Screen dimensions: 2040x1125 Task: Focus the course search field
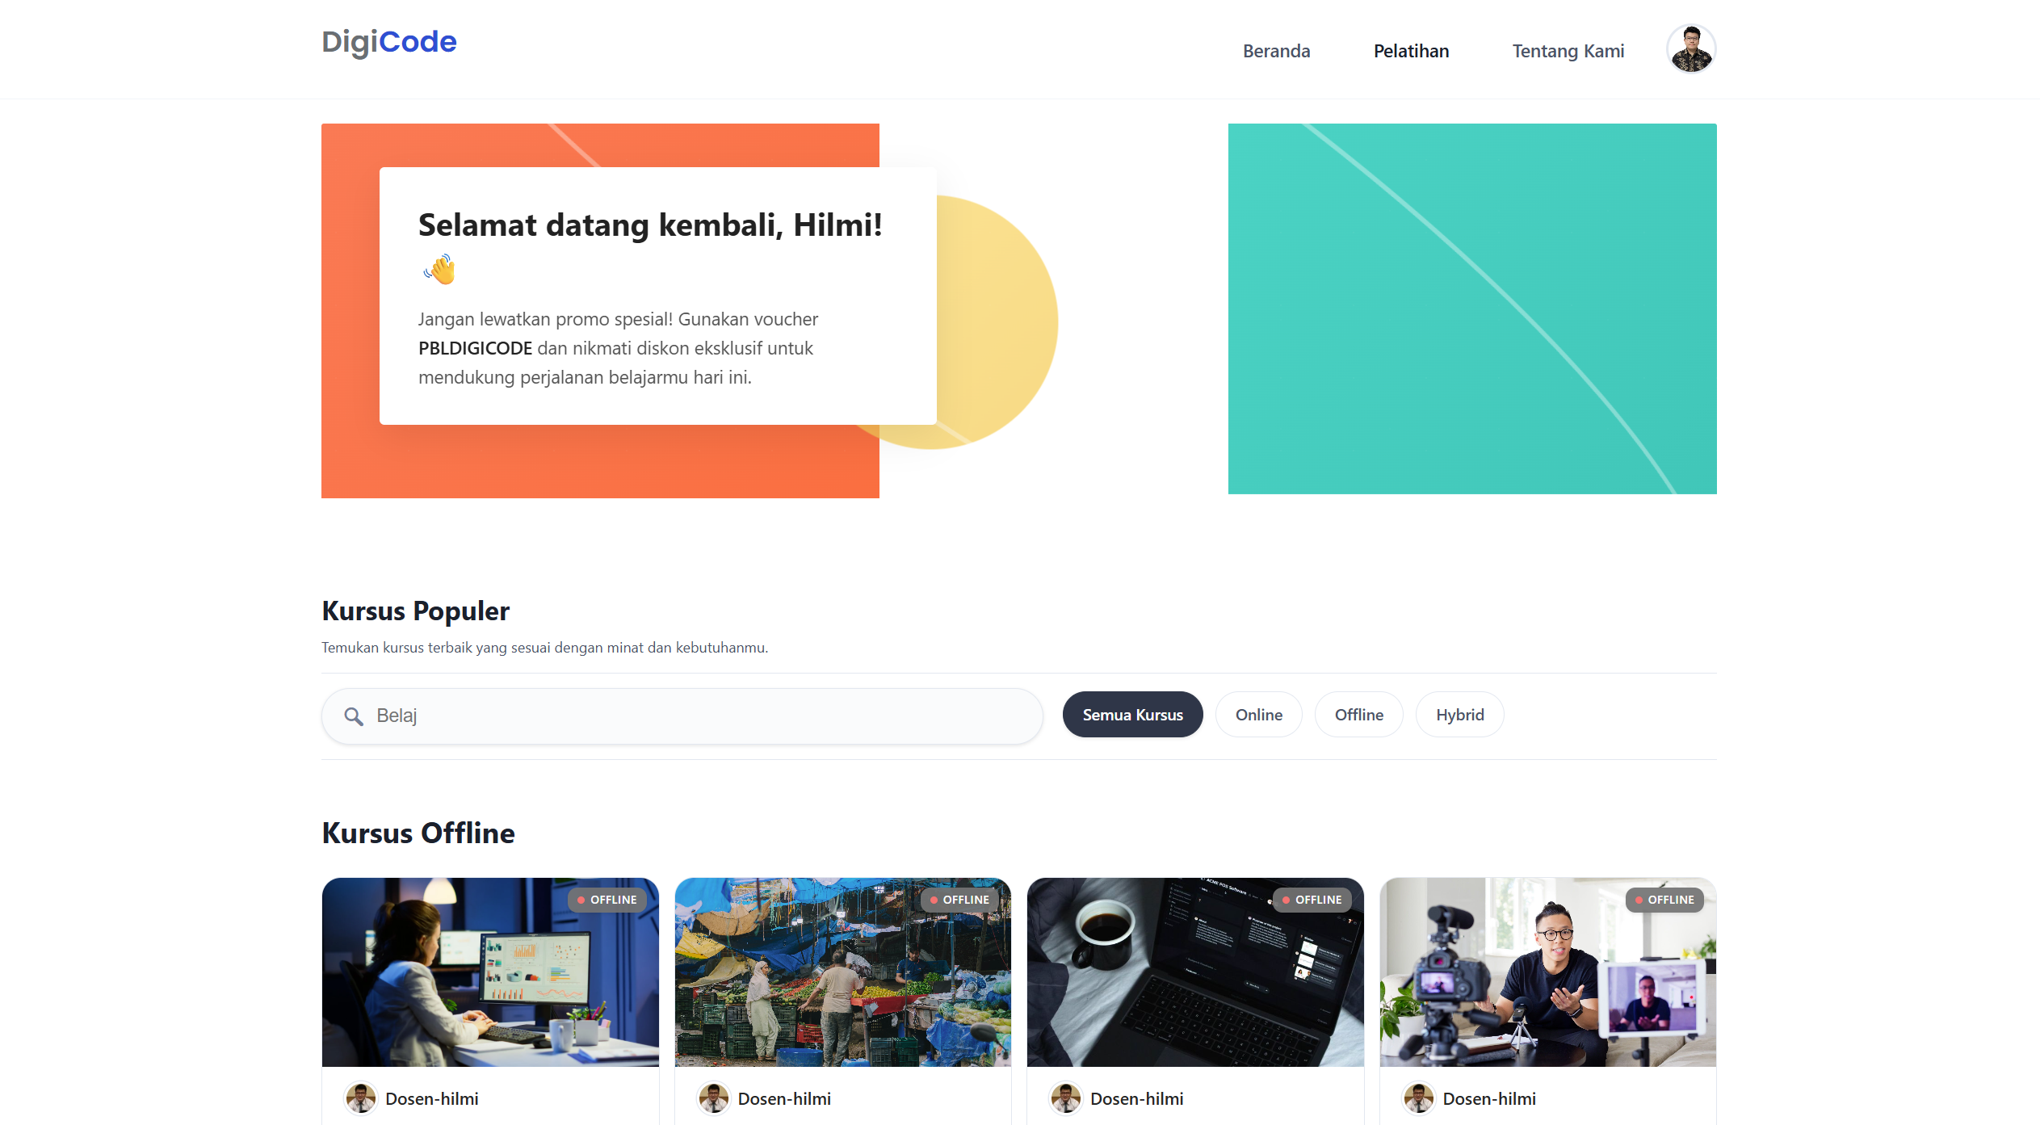click(682, 716)
